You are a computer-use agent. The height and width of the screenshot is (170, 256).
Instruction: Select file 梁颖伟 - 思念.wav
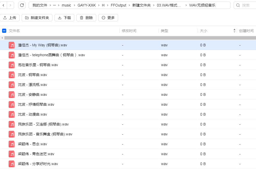tap(128, 144)
